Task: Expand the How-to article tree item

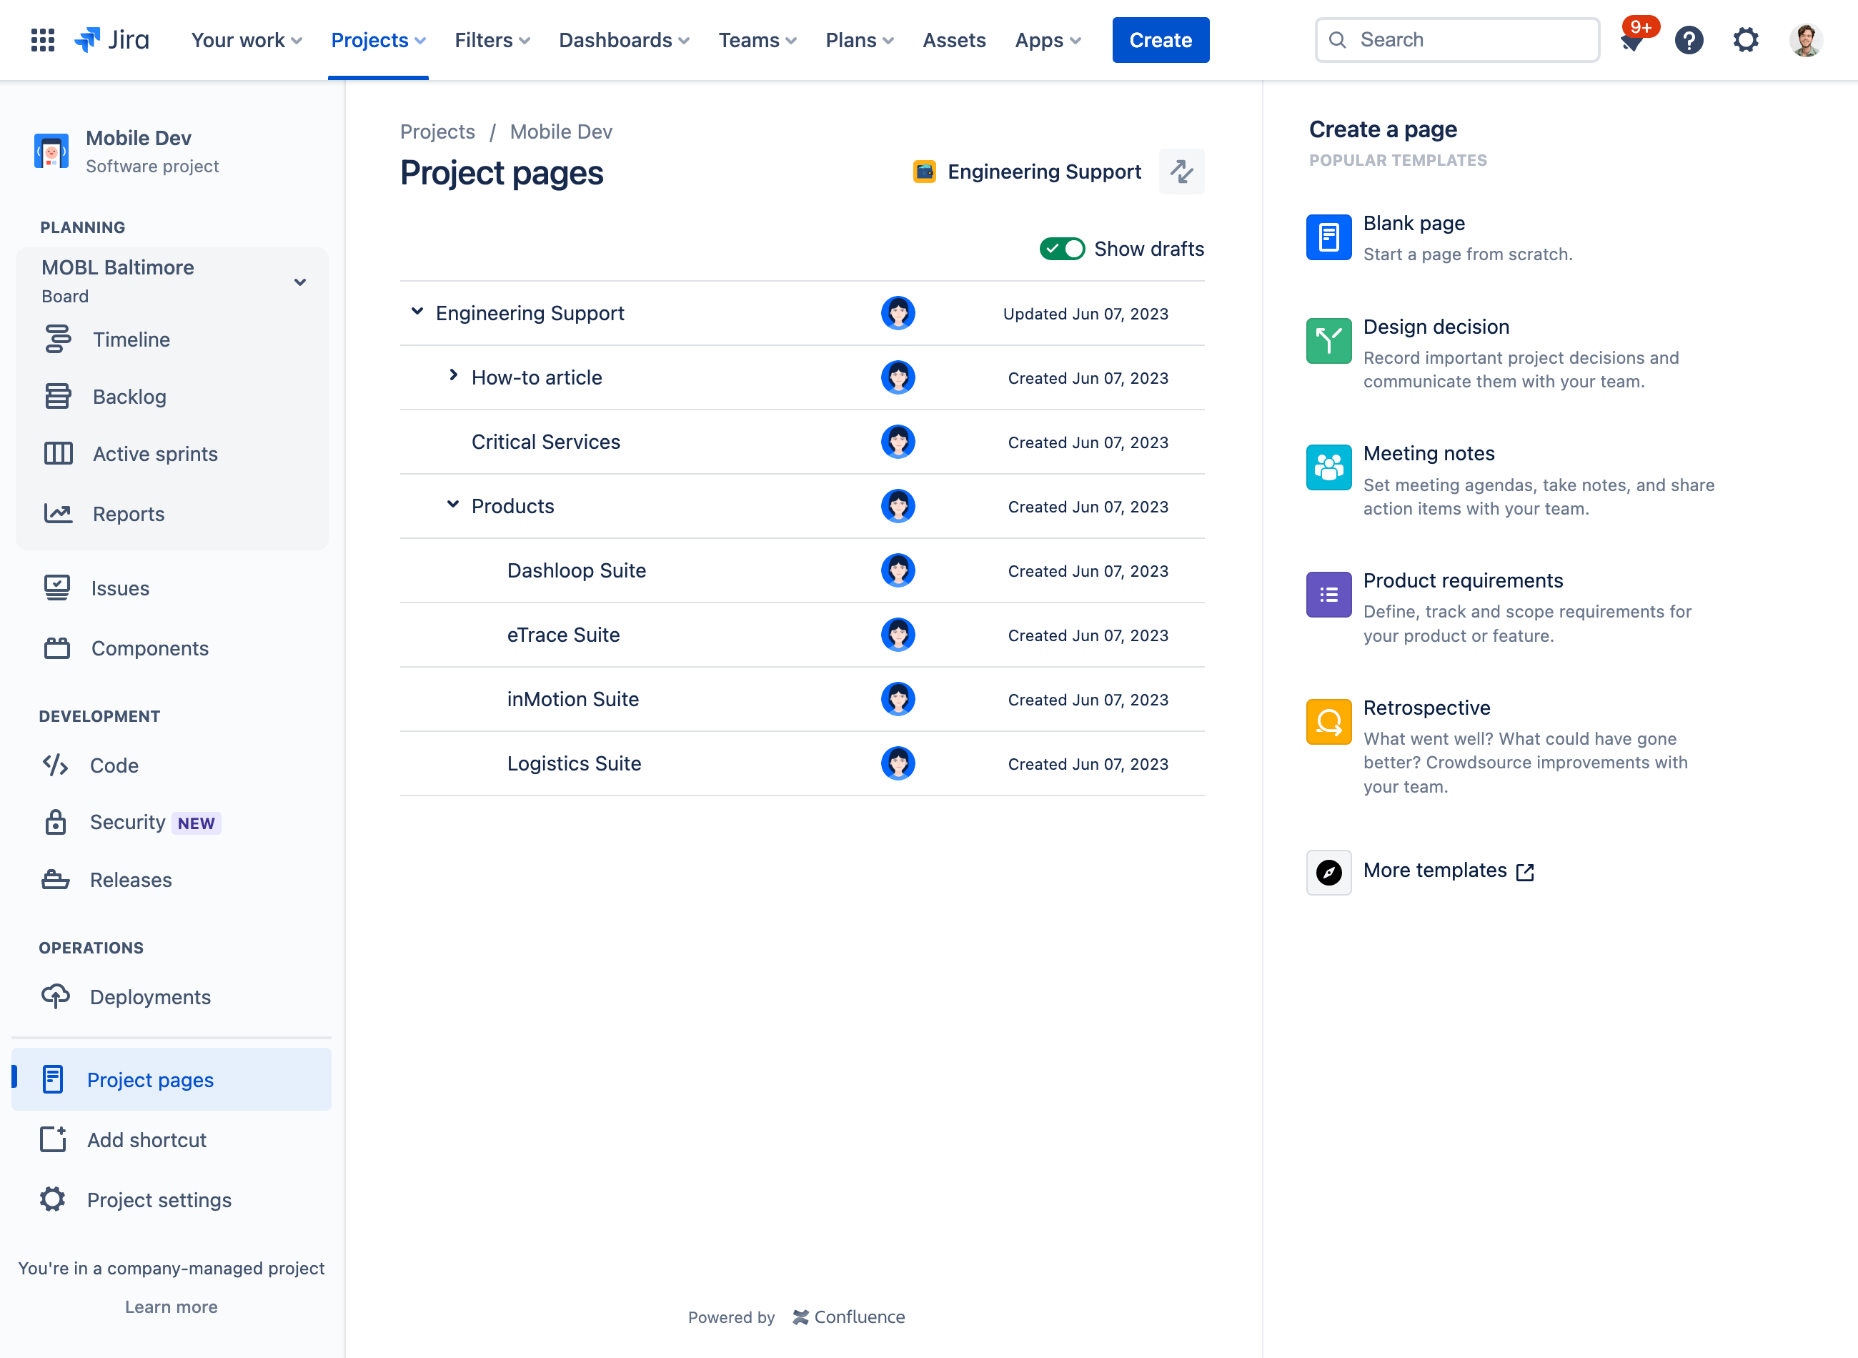Action: [452, 377]
